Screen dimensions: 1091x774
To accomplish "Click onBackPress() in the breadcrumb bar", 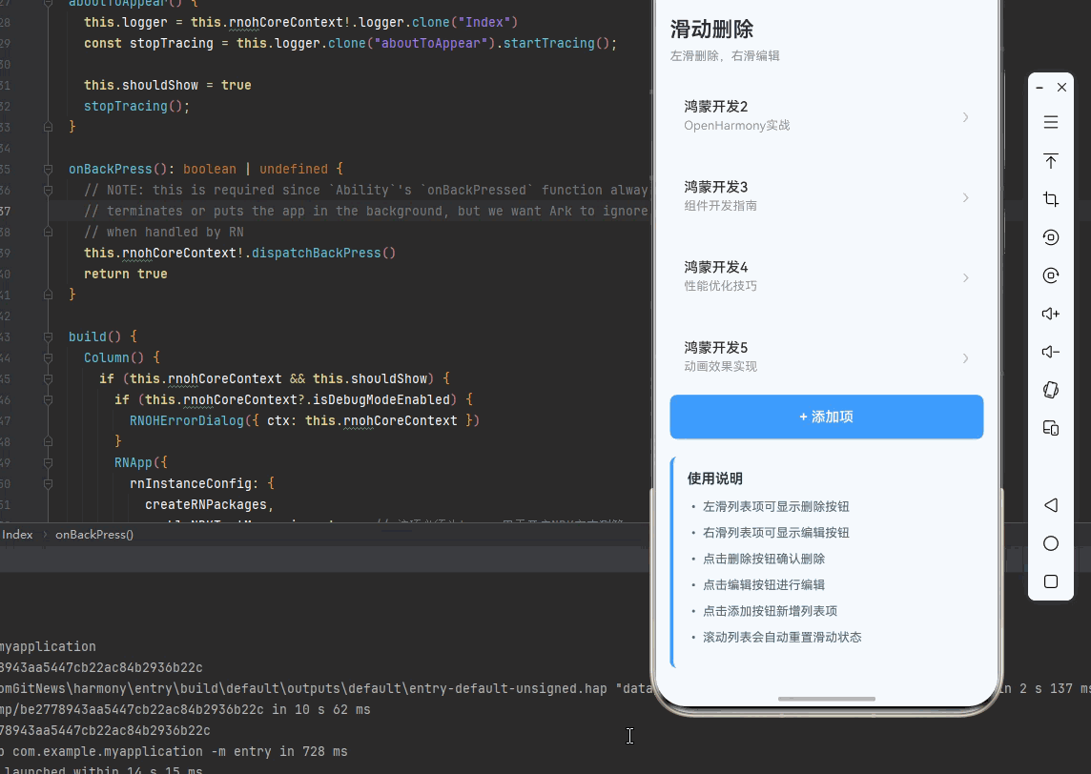I will 93,534.
